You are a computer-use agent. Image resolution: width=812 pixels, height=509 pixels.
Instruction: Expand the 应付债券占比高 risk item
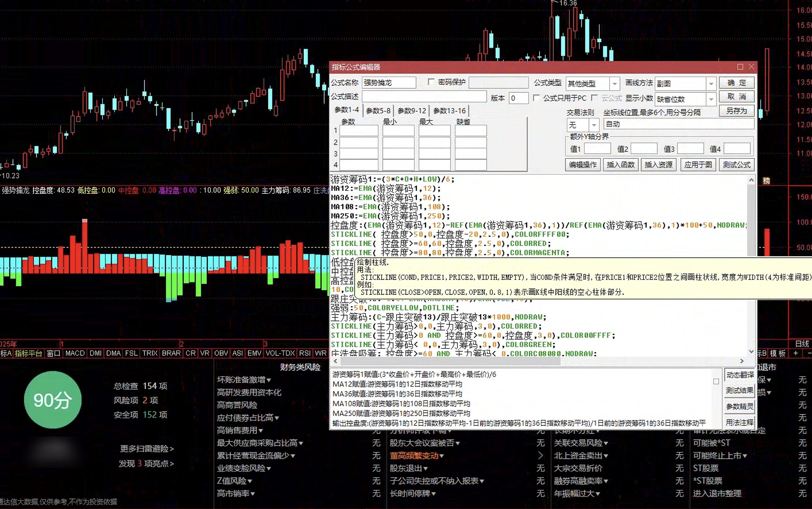tap(277, 418)
